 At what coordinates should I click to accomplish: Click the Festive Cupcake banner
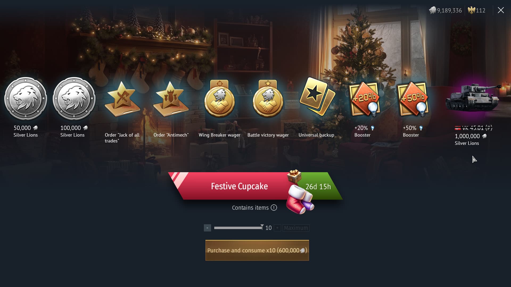239,186
